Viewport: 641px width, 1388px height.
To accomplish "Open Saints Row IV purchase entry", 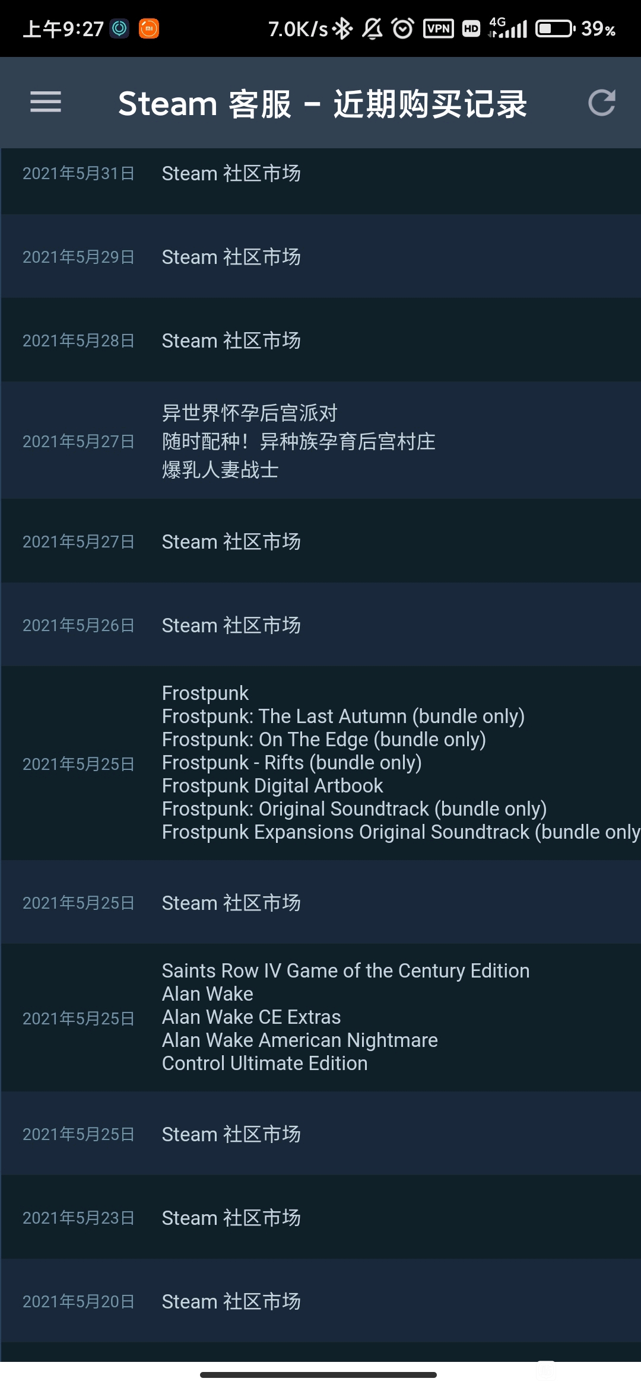I will 320,1018.
